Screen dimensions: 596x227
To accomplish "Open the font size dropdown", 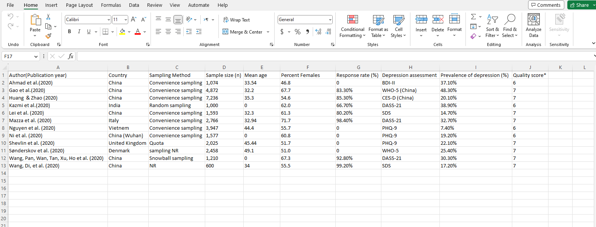I will [x=126, y=20].
